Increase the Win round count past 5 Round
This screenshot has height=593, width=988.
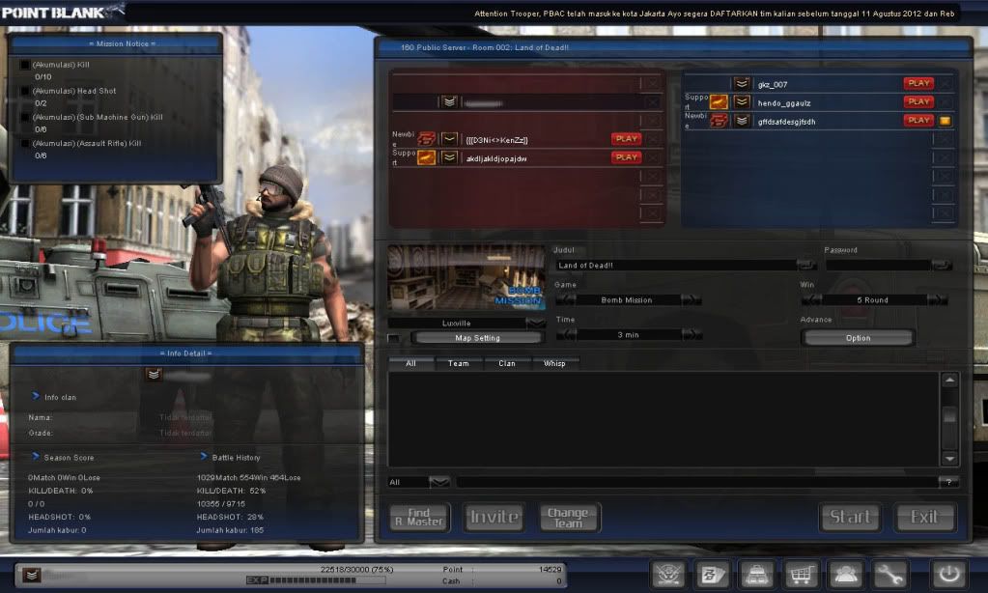pos(937,300)
